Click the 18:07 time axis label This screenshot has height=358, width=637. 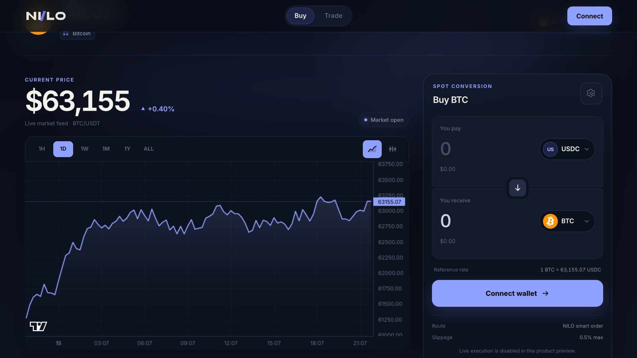317,343
